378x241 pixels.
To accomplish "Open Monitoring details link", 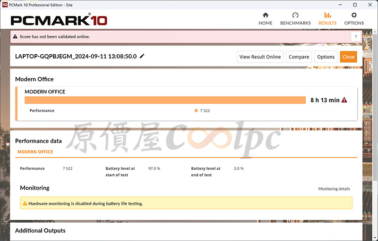I will (x=334, y=189).
